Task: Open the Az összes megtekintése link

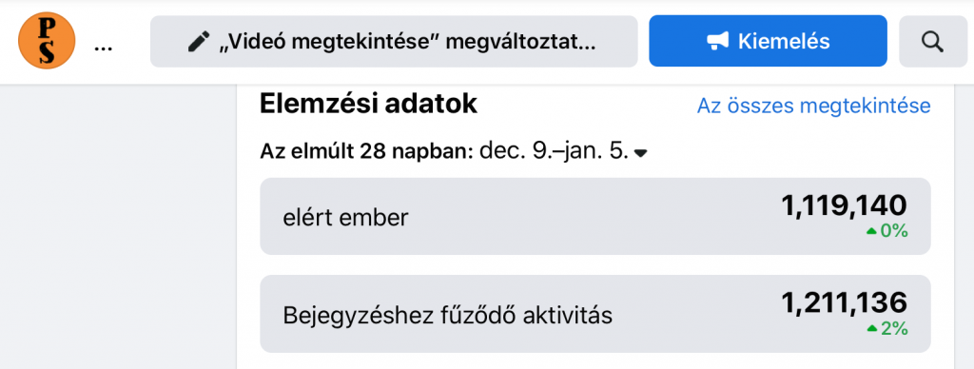Action: 814,106
